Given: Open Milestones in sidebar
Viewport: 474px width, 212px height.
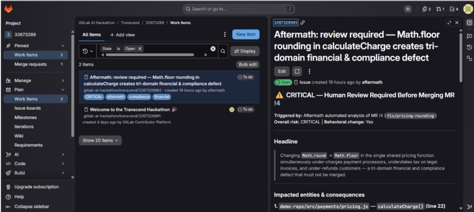Looking at the screenshot, I should click(36, 117).
